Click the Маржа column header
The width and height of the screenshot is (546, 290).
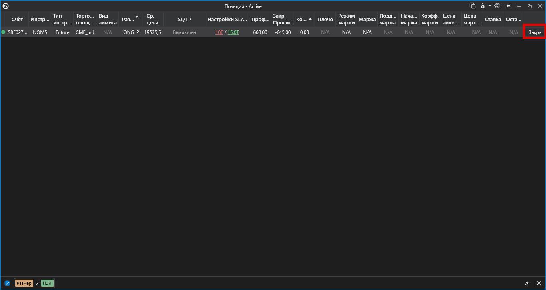pyautogui.click(x=367, y=19)
